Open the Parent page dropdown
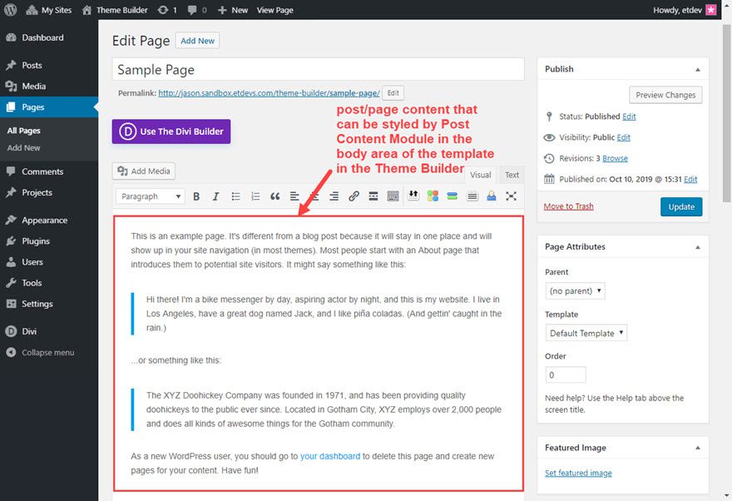The height and width of the screenshot is (501, 732). pyautogui.click(x=575, y=291)
